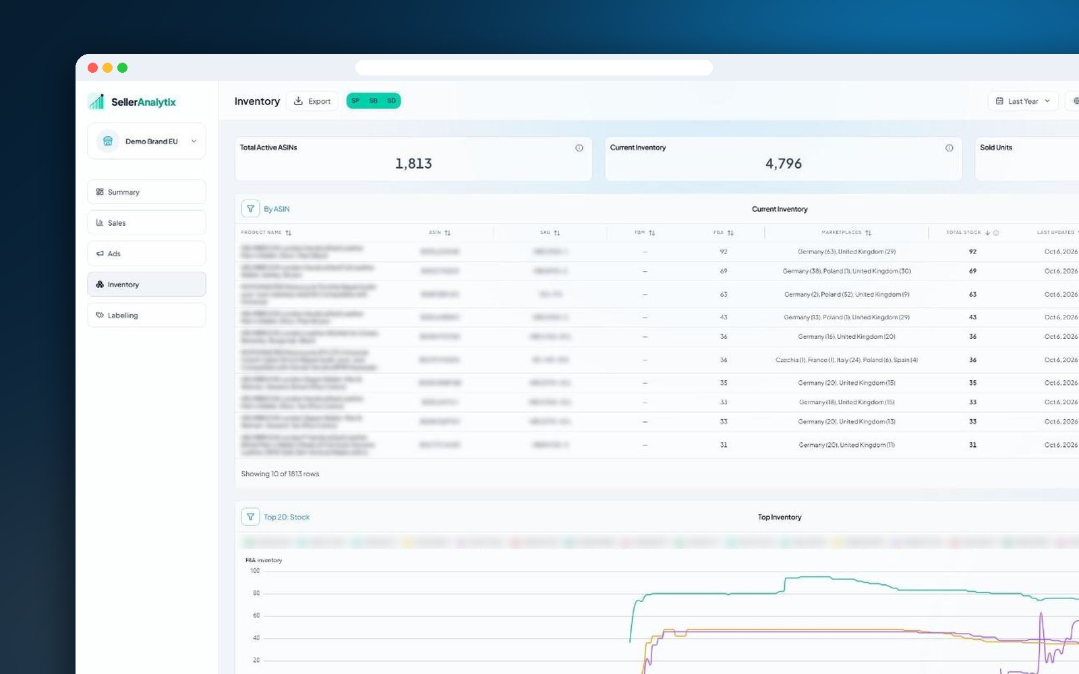Sort table by Marketplaces column arrows
The width and height of the screenshot is (1079, 674).
(868, 233)
